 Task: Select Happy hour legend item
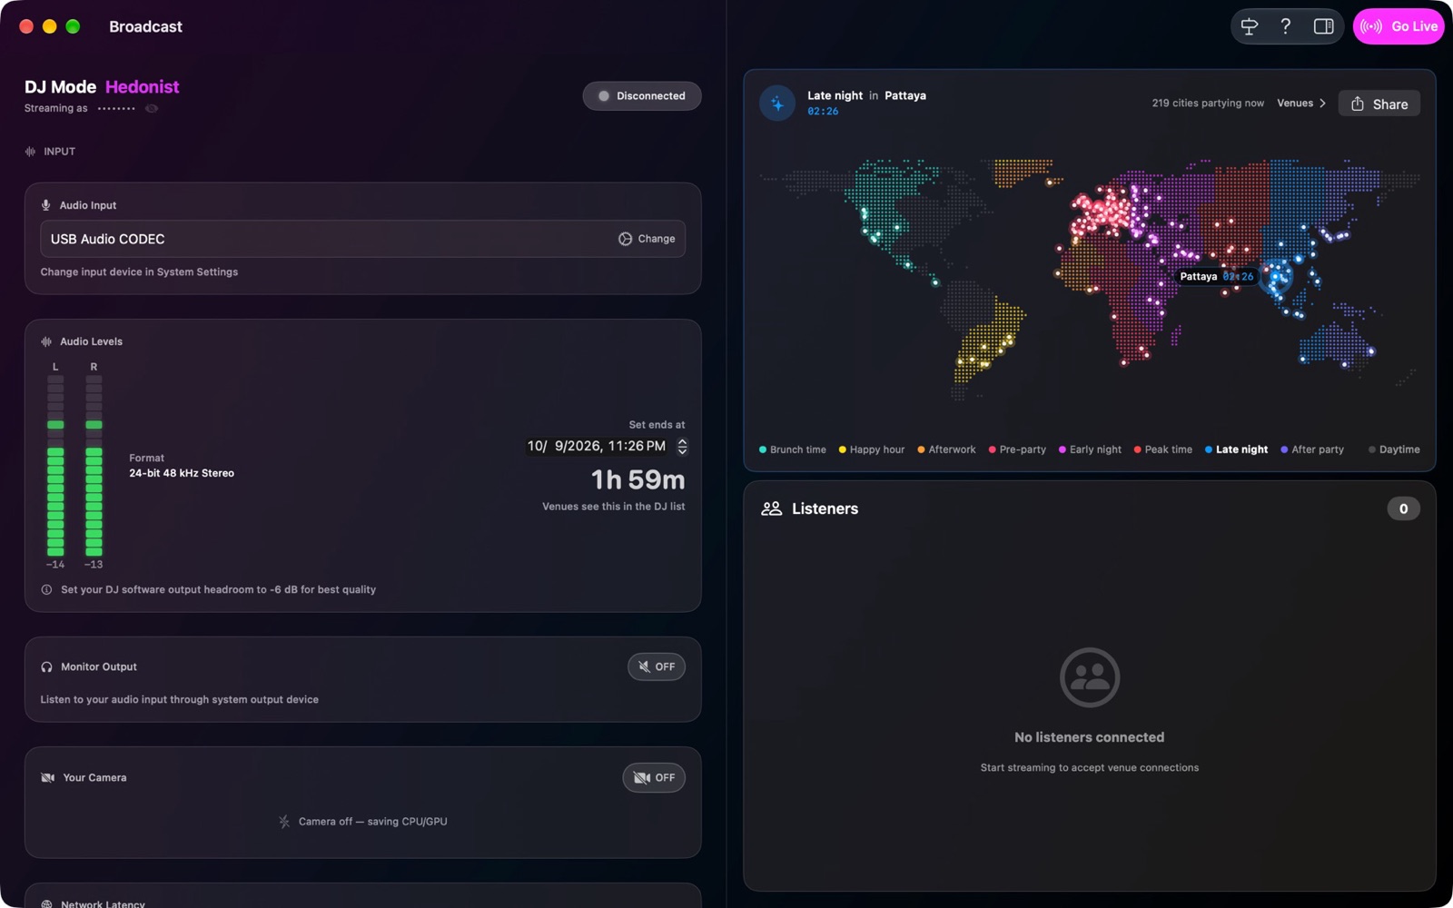tap(872, 449)
